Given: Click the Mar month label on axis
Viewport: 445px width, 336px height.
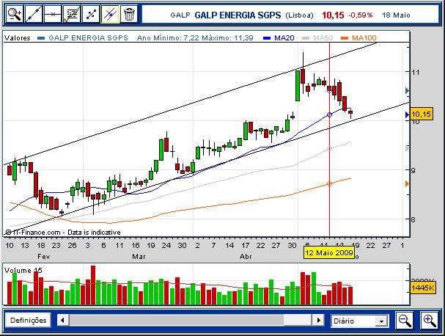Looking at the screenshot, I should pos(139,257).
